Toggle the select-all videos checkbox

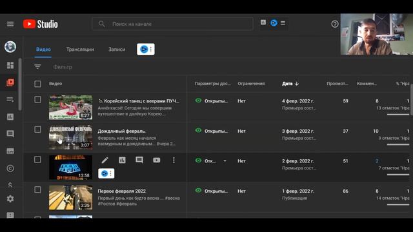(37, 84)
